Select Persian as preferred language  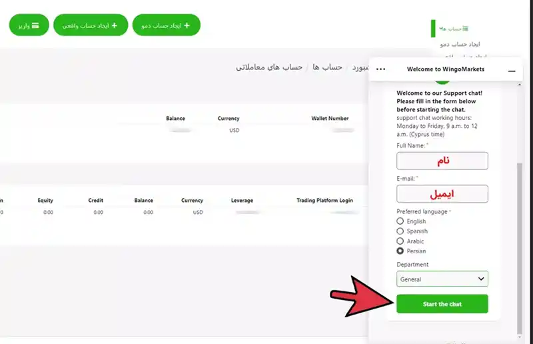click(x=400, y=251)
